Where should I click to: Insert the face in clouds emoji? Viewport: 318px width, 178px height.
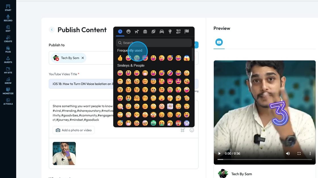[x=170, y=106]
